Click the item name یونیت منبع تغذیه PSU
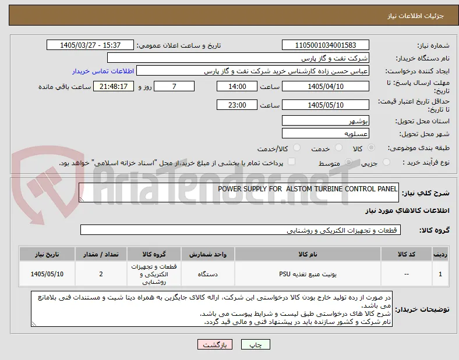This screenshot has height=360, width=459. (x=308, y=274)
